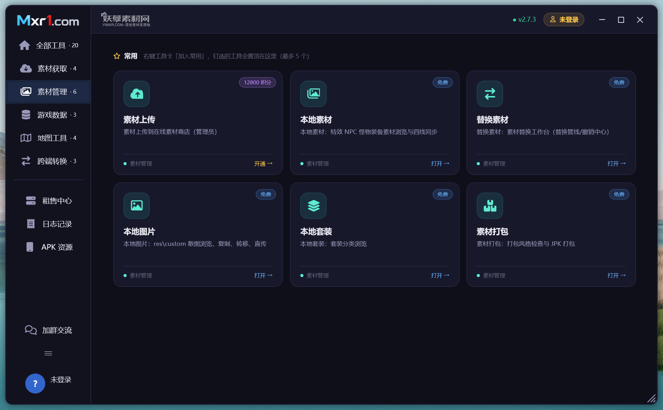
Task: Click 开通 → on the 素材上传 card
Action: click(x=263, y=164)
